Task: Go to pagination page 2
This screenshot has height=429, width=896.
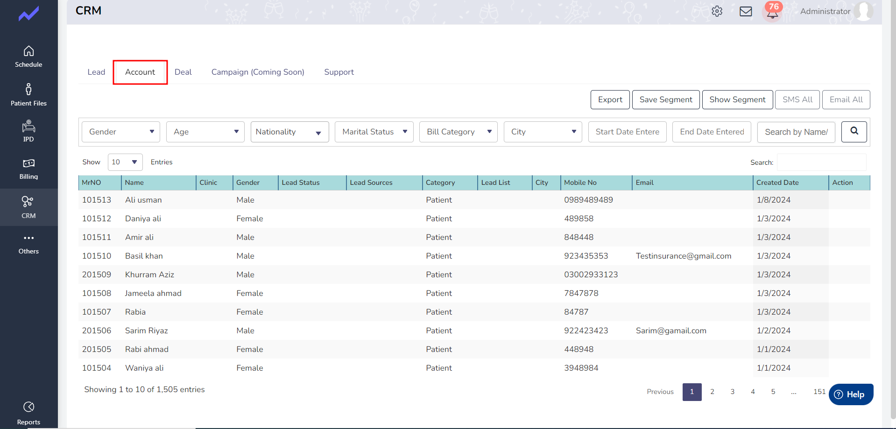Action: point(712,392)
